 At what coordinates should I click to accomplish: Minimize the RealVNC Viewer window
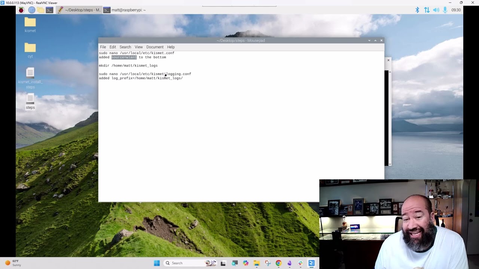[x=450, y=3]
